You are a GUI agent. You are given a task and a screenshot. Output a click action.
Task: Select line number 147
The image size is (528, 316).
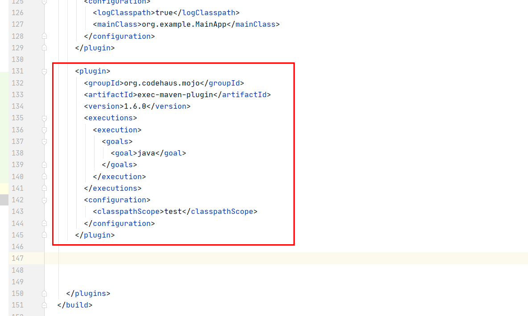coord(18,258)
